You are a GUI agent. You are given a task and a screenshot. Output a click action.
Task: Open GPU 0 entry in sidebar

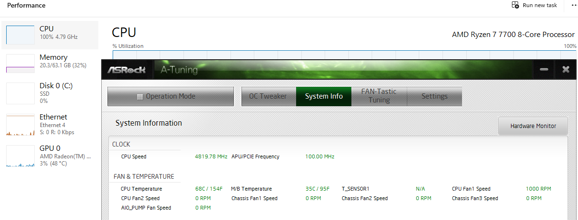click(x=49, y=156)
